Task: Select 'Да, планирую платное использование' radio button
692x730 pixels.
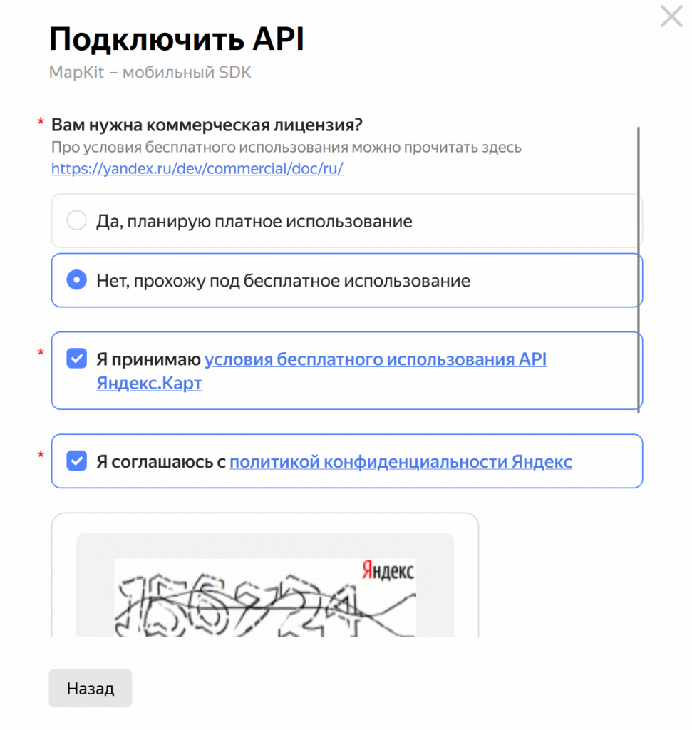Action: point(76,221)
